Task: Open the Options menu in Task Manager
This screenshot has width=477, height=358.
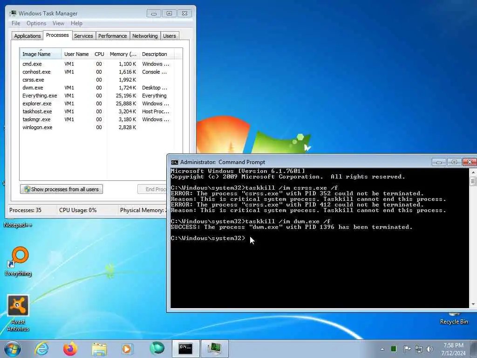Action: point(36,23)
